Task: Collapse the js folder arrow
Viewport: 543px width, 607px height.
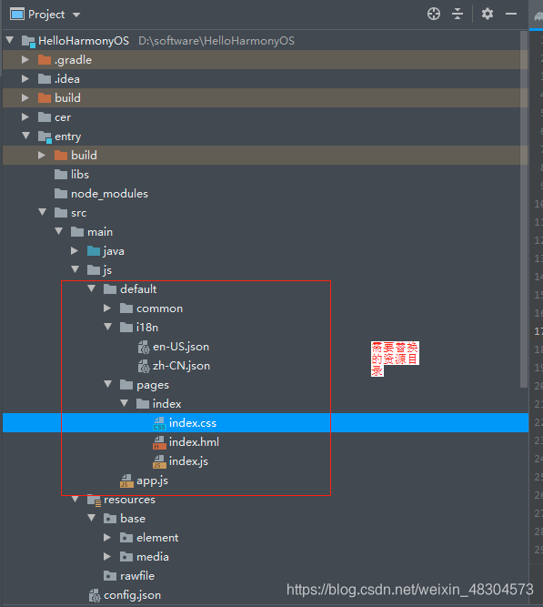Action: pyautogui.click(x=75, y=269)
